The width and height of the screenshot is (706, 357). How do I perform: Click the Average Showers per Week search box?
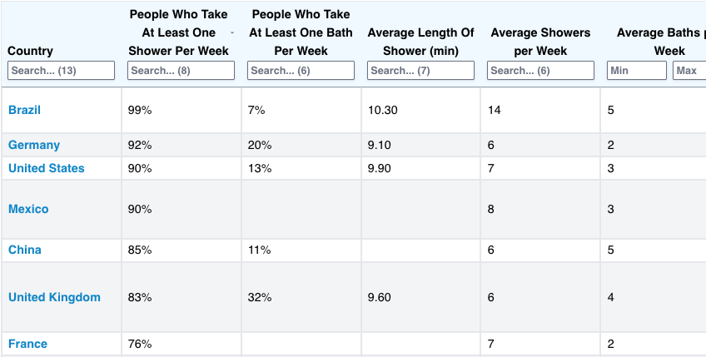click(x=540, y=71)
